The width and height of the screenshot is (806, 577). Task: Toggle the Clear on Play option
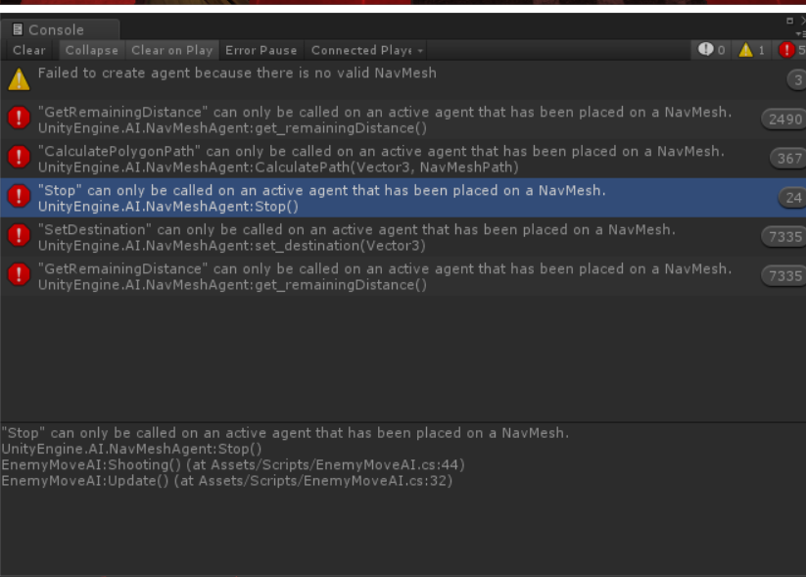click(171, 50)
